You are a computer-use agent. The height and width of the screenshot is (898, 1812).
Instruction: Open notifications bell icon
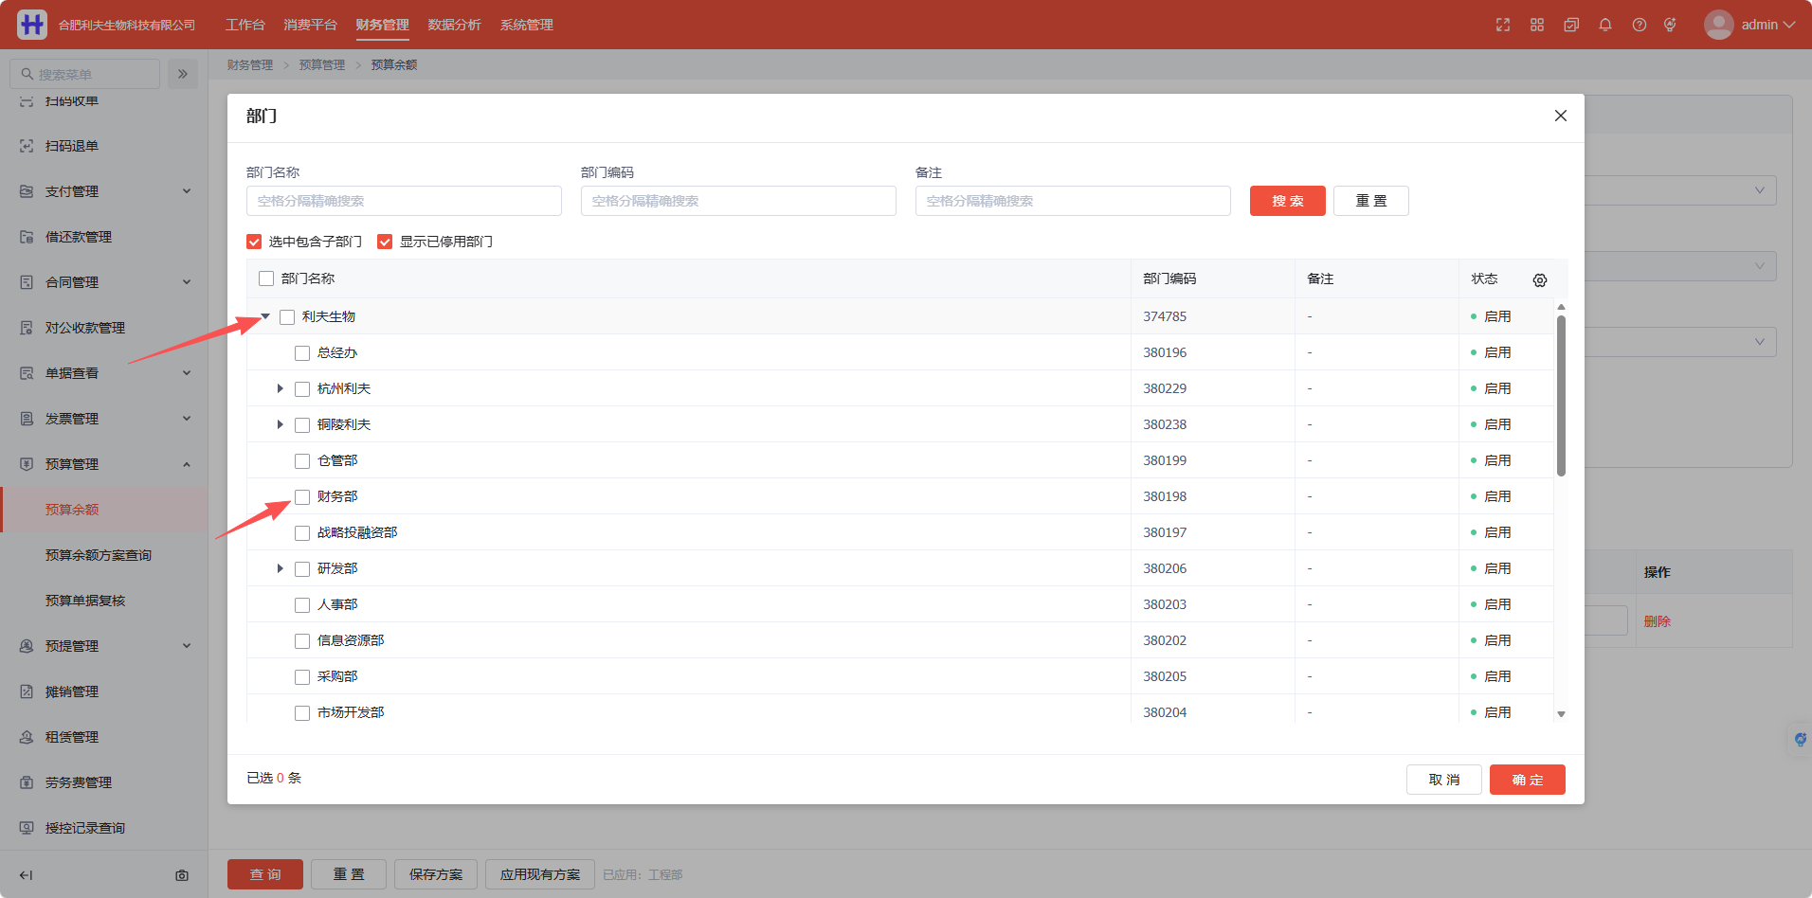click(1605, 25)
